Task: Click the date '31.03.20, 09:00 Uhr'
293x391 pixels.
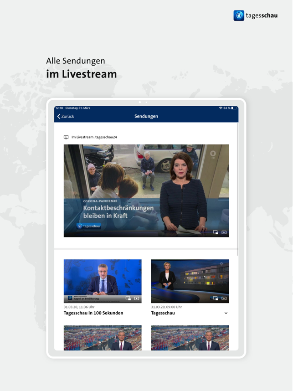Action: pyautogui.click(x=167, y=307)
